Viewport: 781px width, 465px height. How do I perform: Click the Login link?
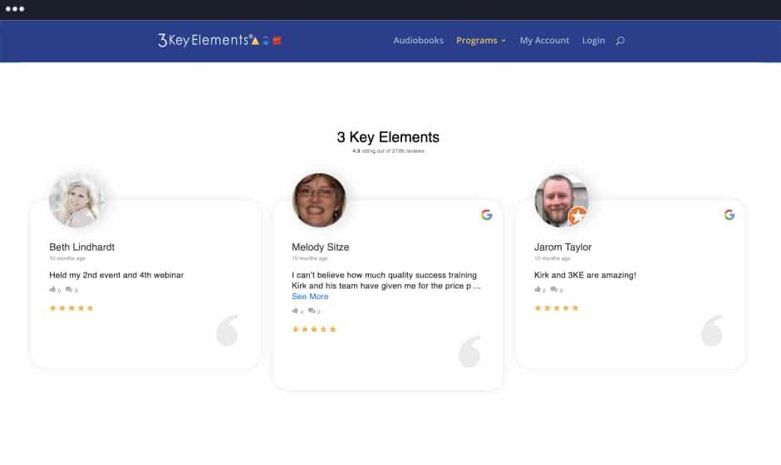tap(593, 41)
